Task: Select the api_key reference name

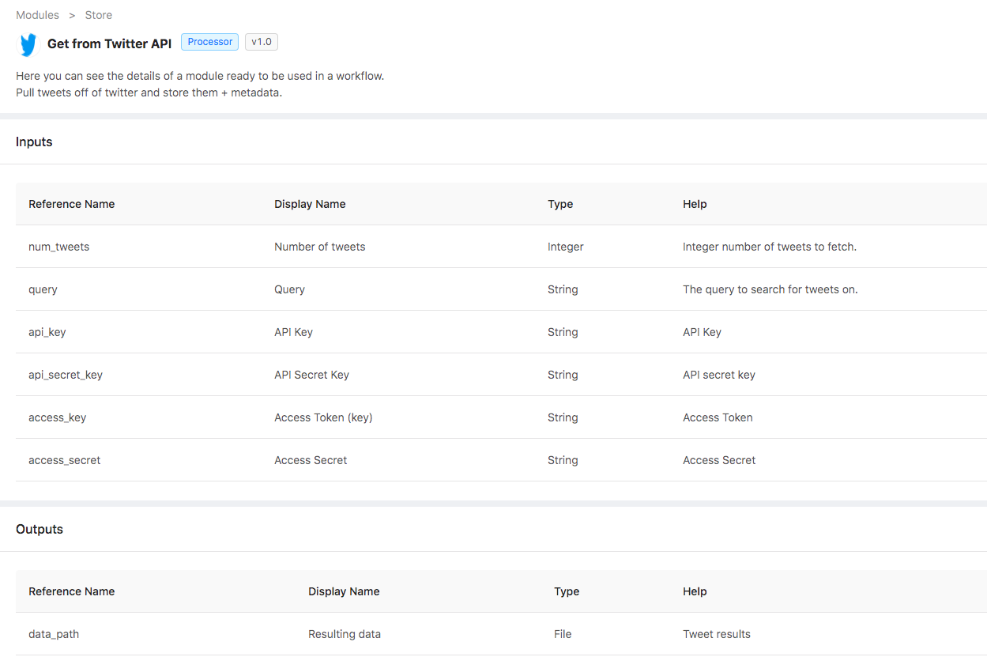Action: [47, 332]
